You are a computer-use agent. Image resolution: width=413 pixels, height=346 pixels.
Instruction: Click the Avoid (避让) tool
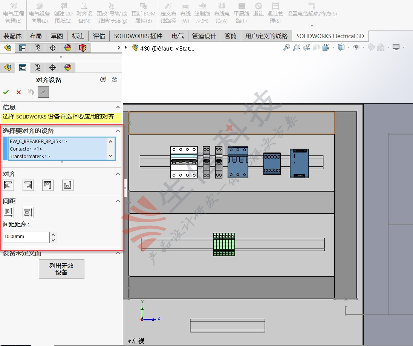pos(258,10)
